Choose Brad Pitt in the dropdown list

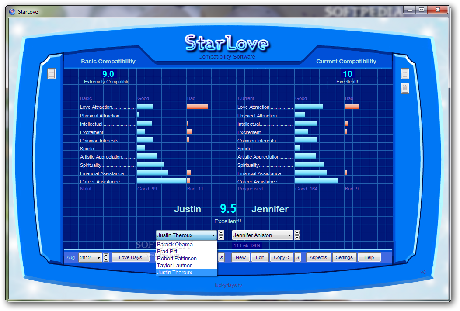[186, 252]
